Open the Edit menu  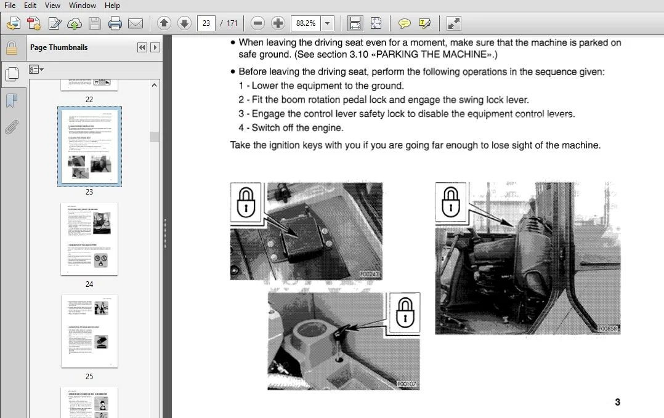pyautogui.click(x=30, y=6)
